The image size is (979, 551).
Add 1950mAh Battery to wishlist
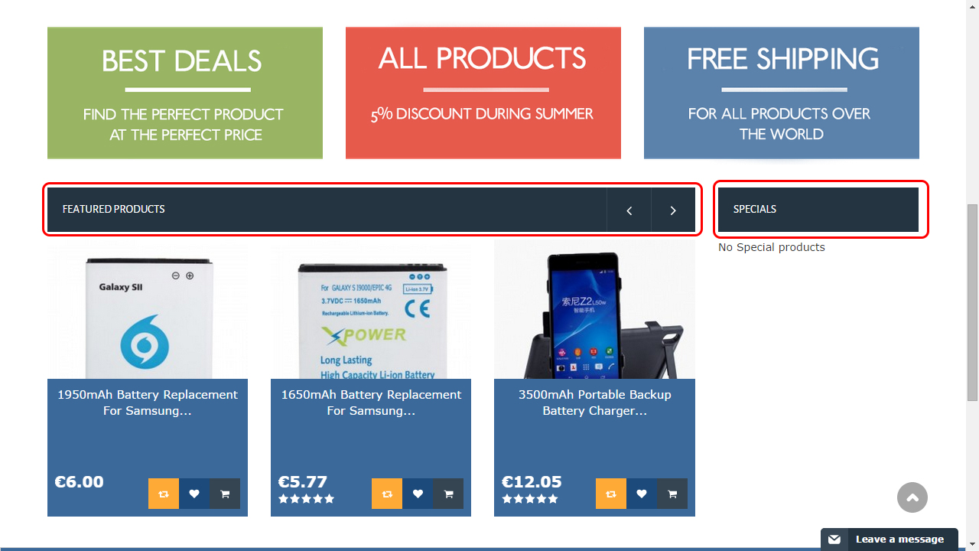(x=194, y=494)
